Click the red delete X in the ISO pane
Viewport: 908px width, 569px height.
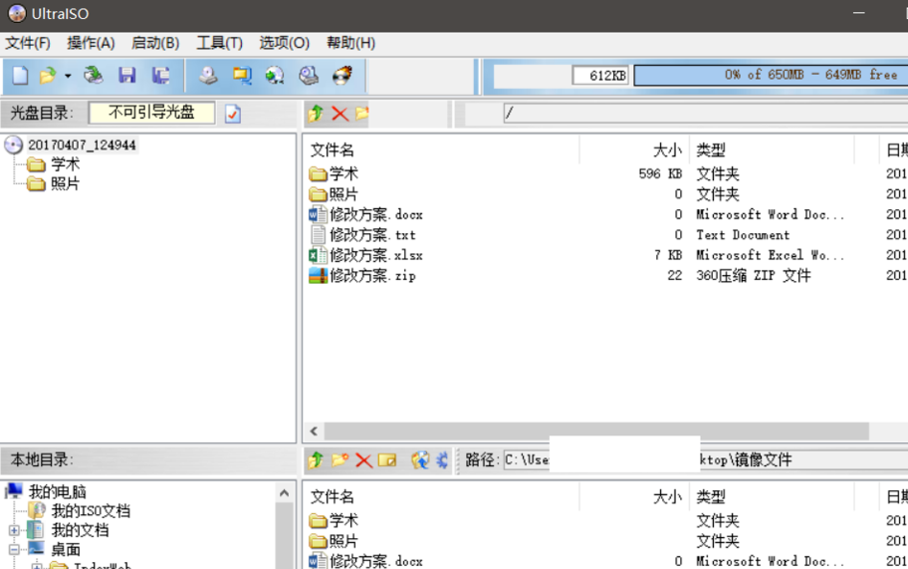pyautogui.click(x=340, y=114)
